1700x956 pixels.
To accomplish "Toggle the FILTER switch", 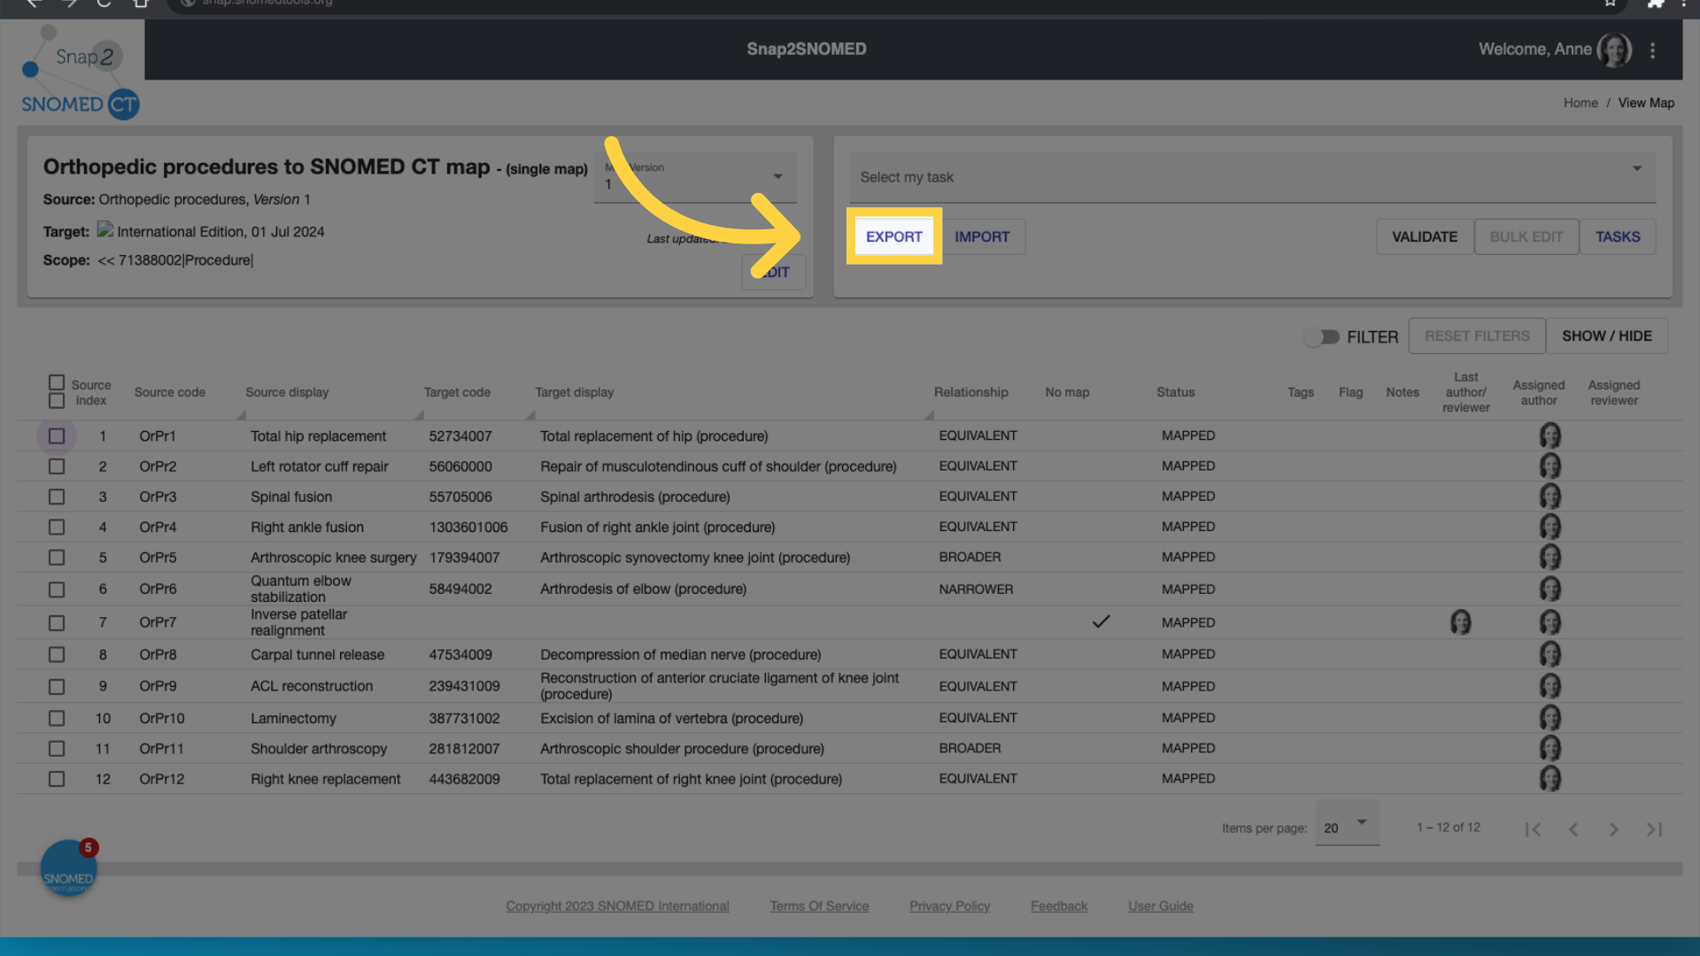I will pos(1322,337).
